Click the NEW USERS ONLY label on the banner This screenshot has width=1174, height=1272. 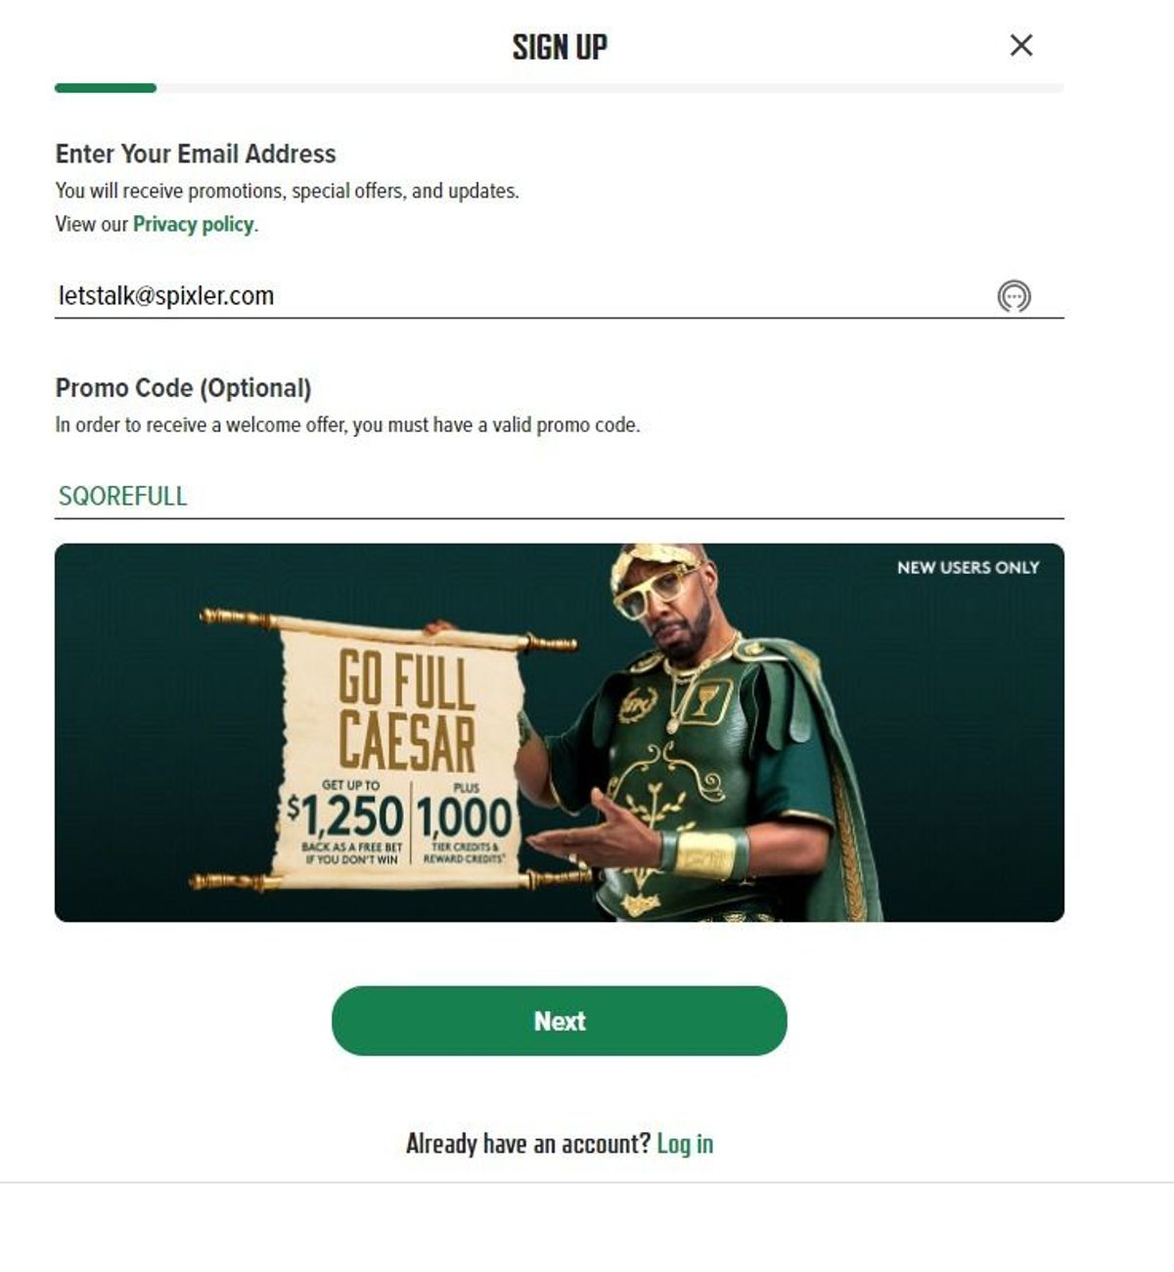[969, 567]
